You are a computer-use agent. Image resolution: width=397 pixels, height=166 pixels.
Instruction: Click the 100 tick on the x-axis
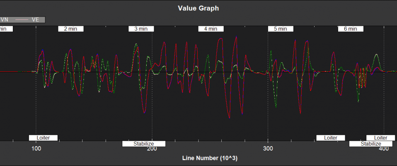coord(36,149)
